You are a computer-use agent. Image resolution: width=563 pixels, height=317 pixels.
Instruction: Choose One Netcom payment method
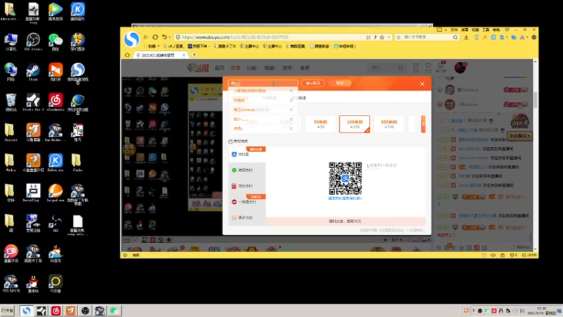click(247, 201)
